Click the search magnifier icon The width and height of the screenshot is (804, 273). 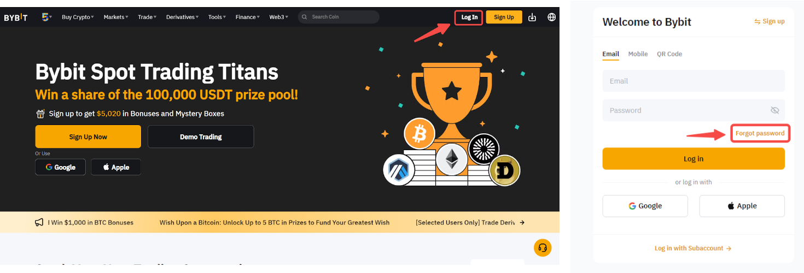(304, 17)
